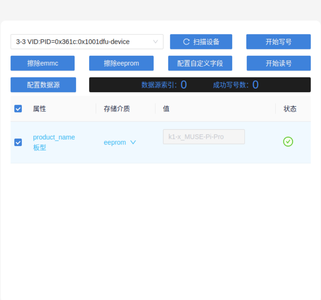Click the 状态 column header
Image resolution: width=321 pixels, height=300 pixels.
tap(290, 109)
